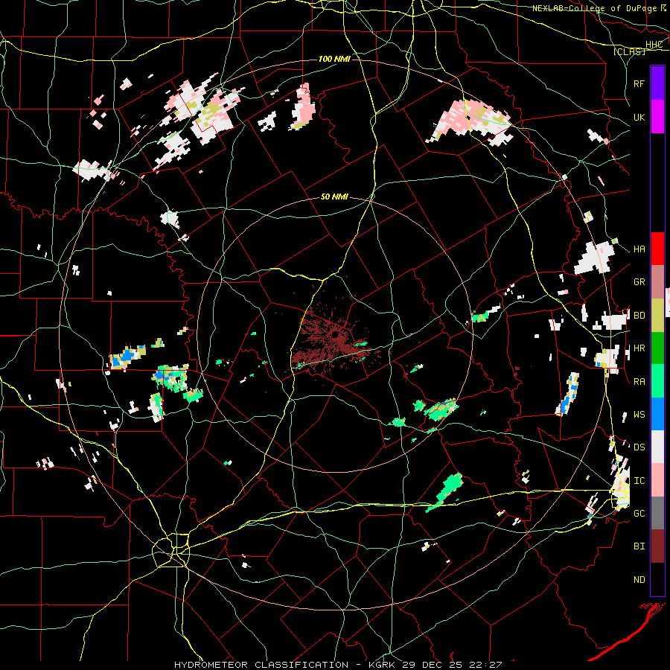This screenshot has width=670, height=670.
Task: Click the [CLAS] unit label
Action: coord(629,51)
